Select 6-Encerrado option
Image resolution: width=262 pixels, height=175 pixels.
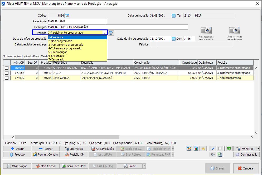[77, 56]
